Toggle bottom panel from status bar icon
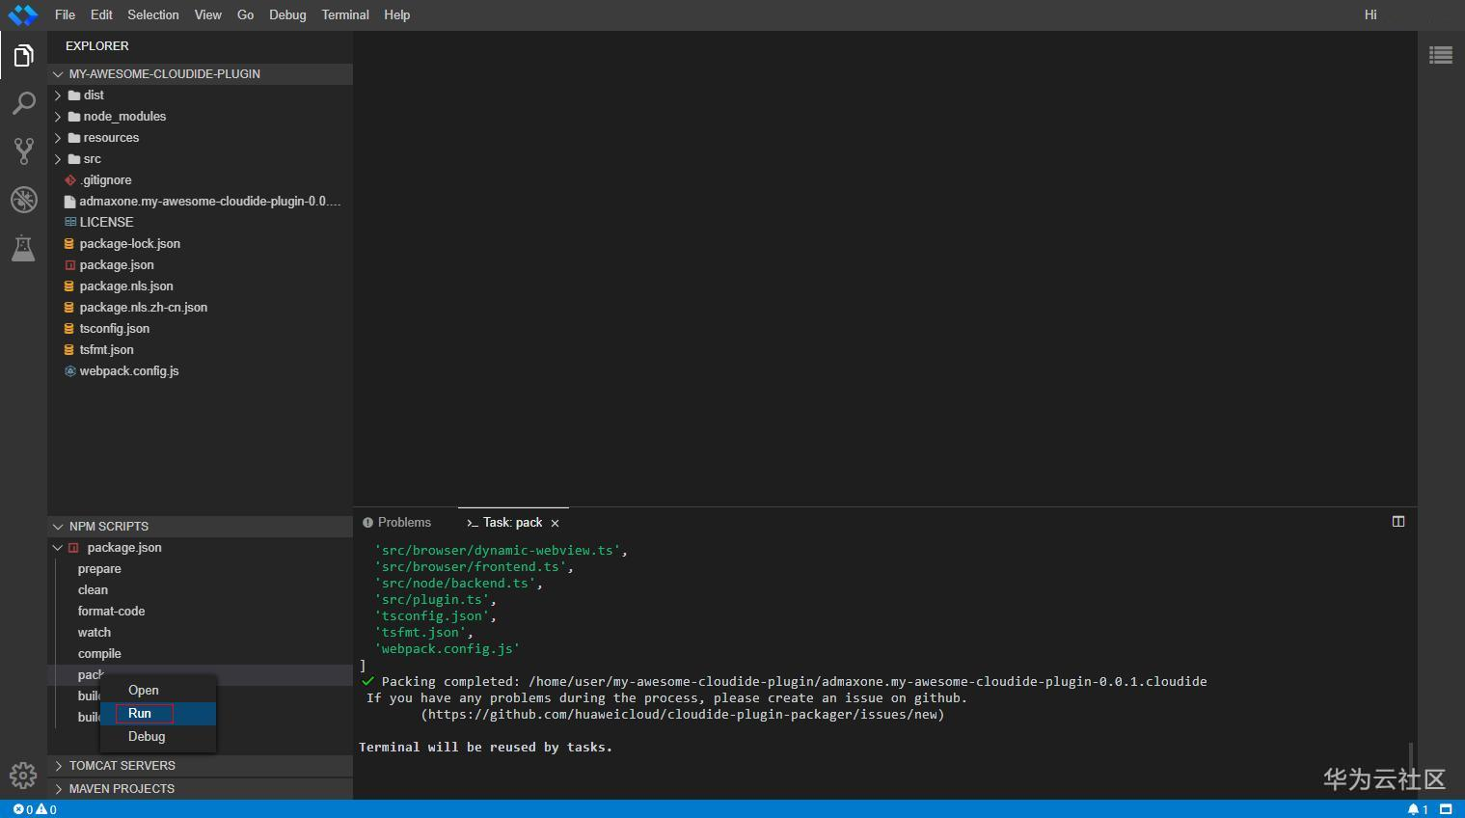Viewport: 1465px width, 818px height. coord(1446,809)
